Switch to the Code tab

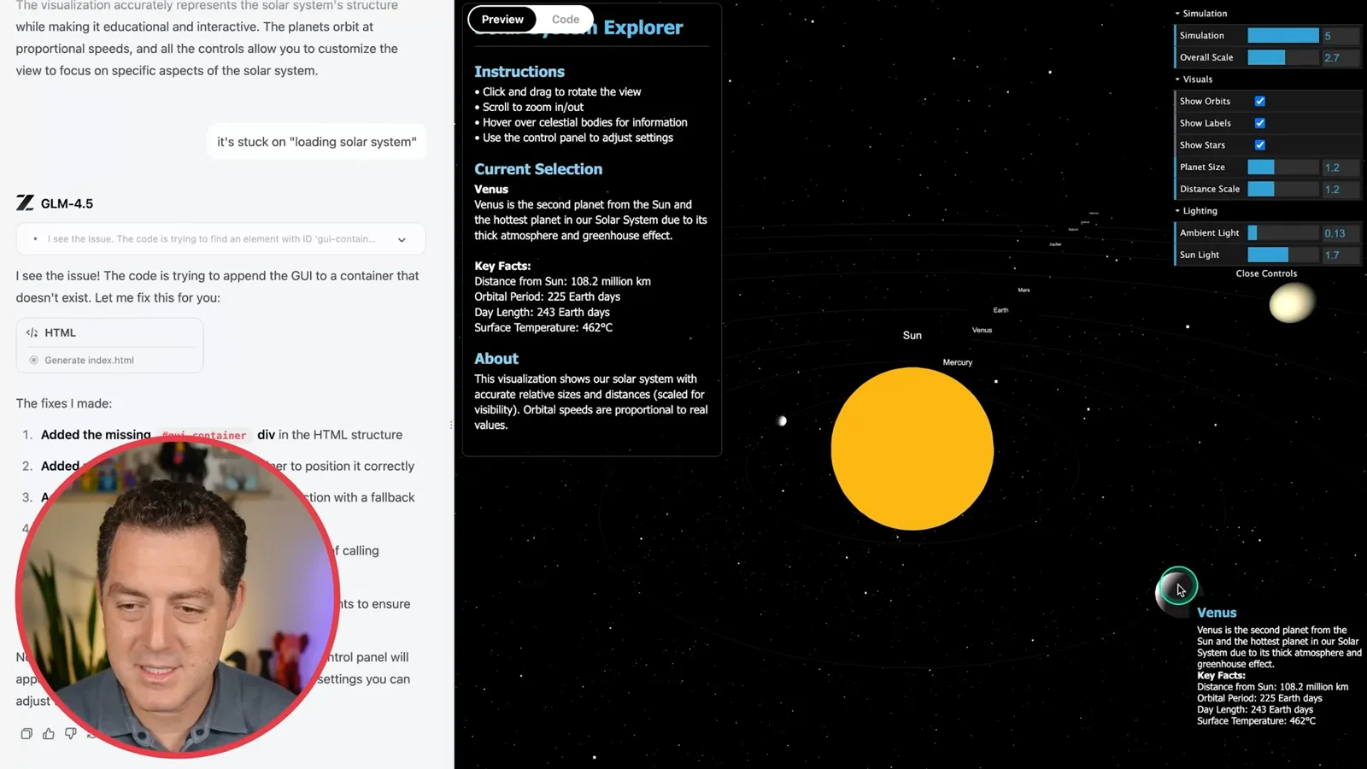point(565,19)
